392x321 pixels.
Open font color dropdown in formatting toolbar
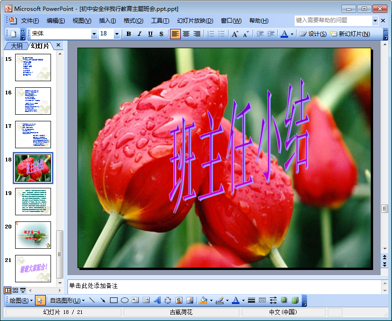pyautogui.click(x=292, y=34)
